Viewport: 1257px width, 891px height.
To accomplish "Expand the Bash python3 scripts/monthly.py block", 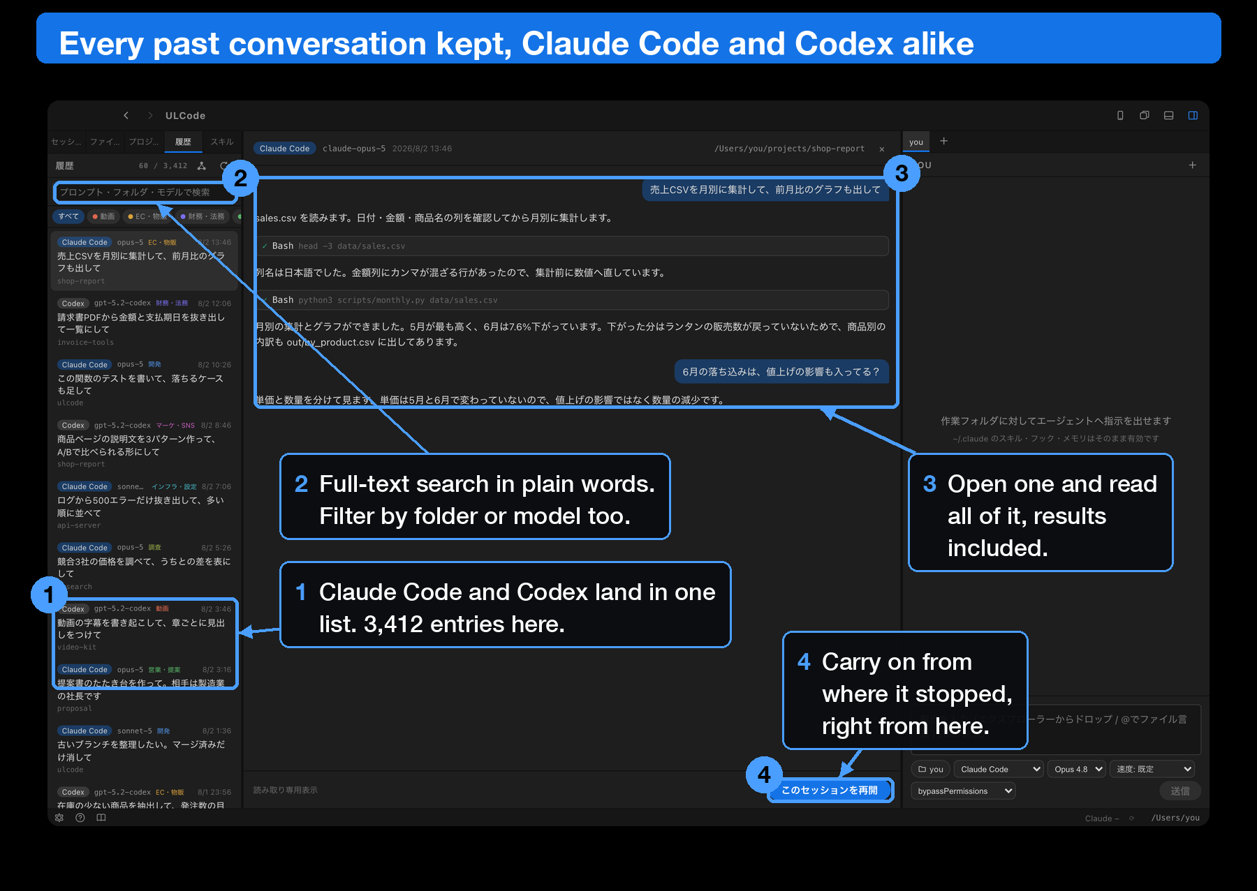I will coord(573,300).
